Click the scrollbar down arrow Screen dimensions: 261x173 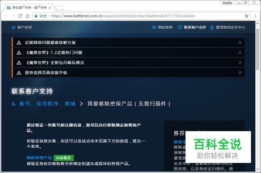pos(258,169)
